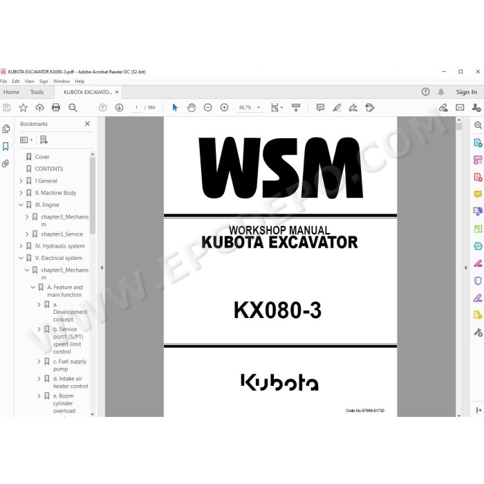Add a sticky note comment
Image resolution: width=484 pixels, height=484 pixels.
click(x=320, y=107)
